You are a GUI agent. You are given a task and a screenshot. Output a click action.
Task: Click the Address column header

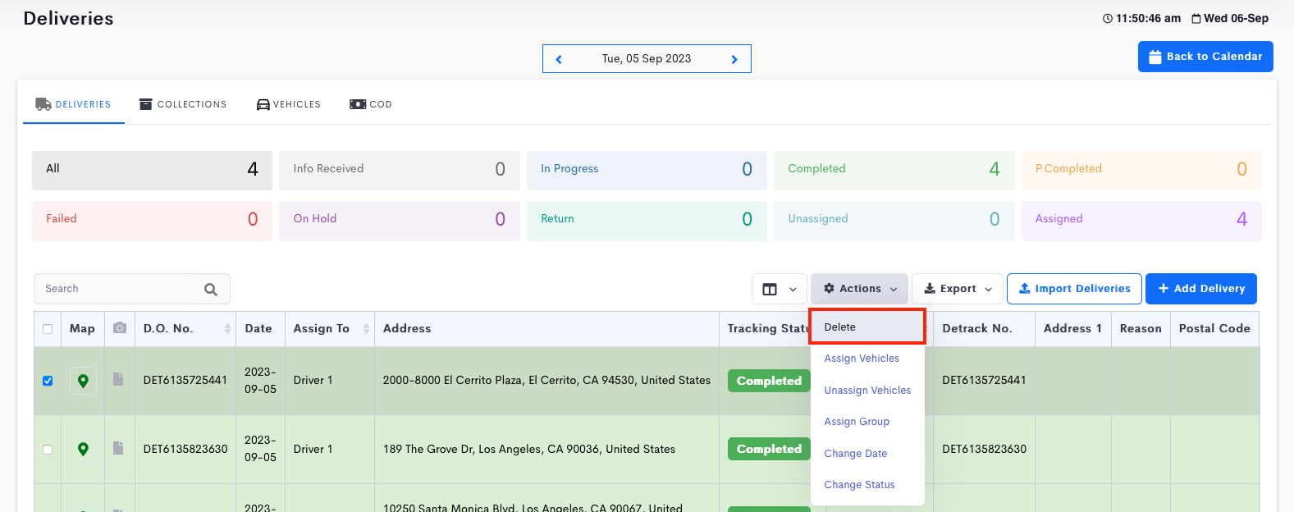[x=407, y=328]
